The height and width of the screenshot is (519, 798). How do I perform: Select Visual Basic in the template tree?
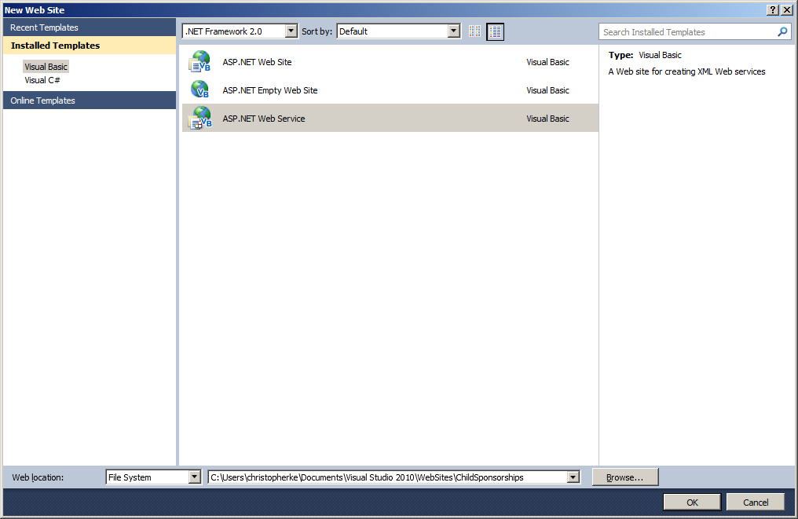tap(46, 67)
